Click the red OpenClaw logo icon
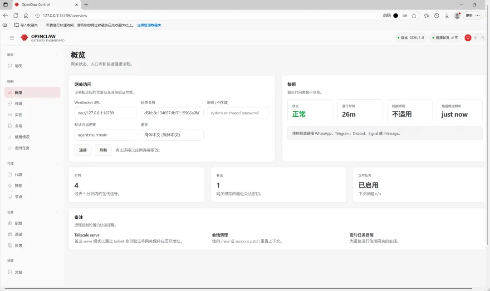Viewport: 490px width, 291px height. (24, 38)
